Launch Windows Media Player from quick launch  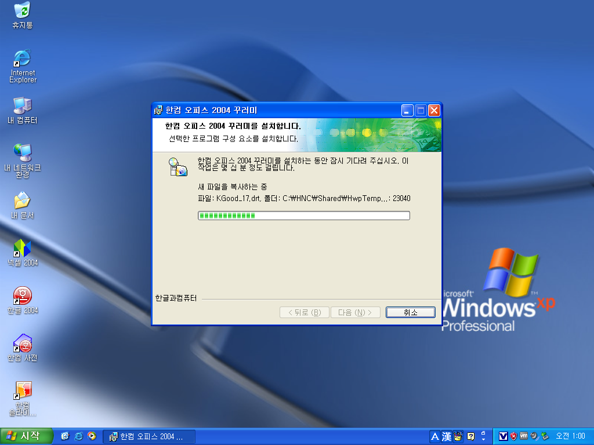(x=92, y=436)
